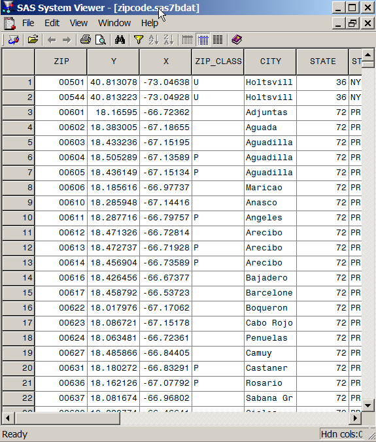
Task: Select row header number 10
Action: [18, 218]
